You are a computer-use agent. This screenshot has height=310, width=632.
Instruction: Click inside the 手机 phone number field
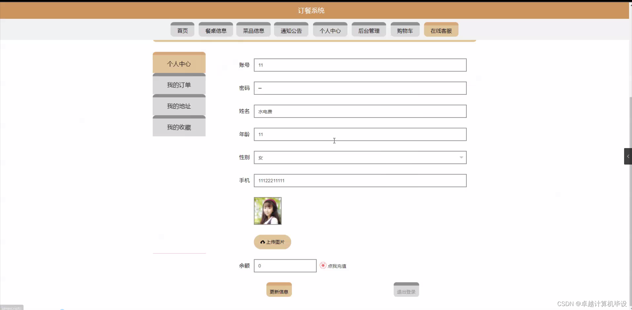(x=360, y=180)
